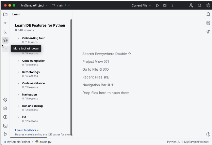Click the "Code assistance" module title
This screenshot has width=212, height=145.
[x=33, y=83]
